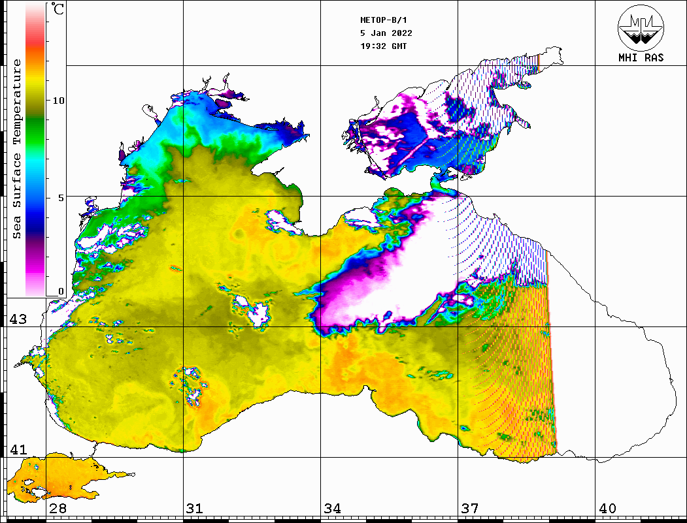Click the latitude label "41"
Viewport: 687px width, 523px height.
(18, 449)
